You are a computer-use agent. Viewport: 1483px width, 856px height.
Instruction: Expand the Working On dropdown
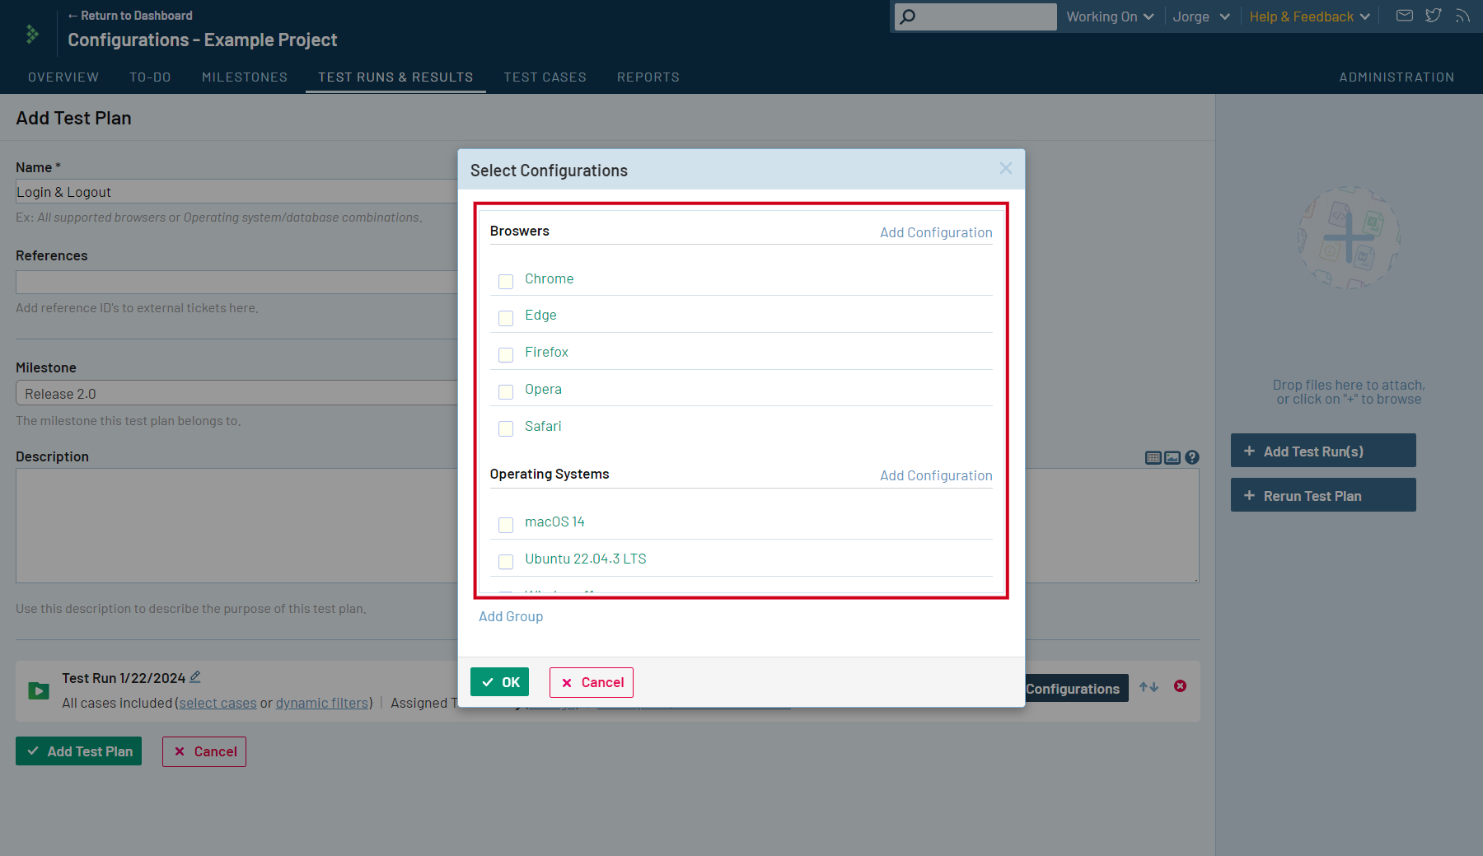(1110, 16)
